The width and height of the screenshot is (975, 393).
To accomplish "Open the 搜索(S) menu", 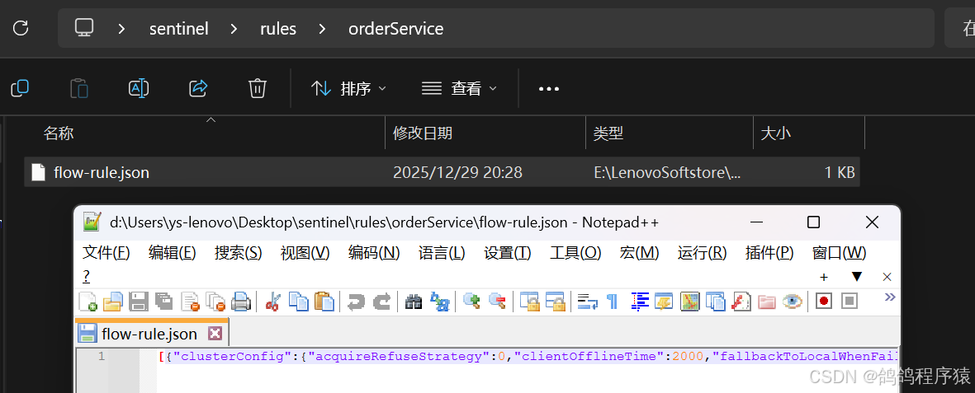I will tap(238, 253).
